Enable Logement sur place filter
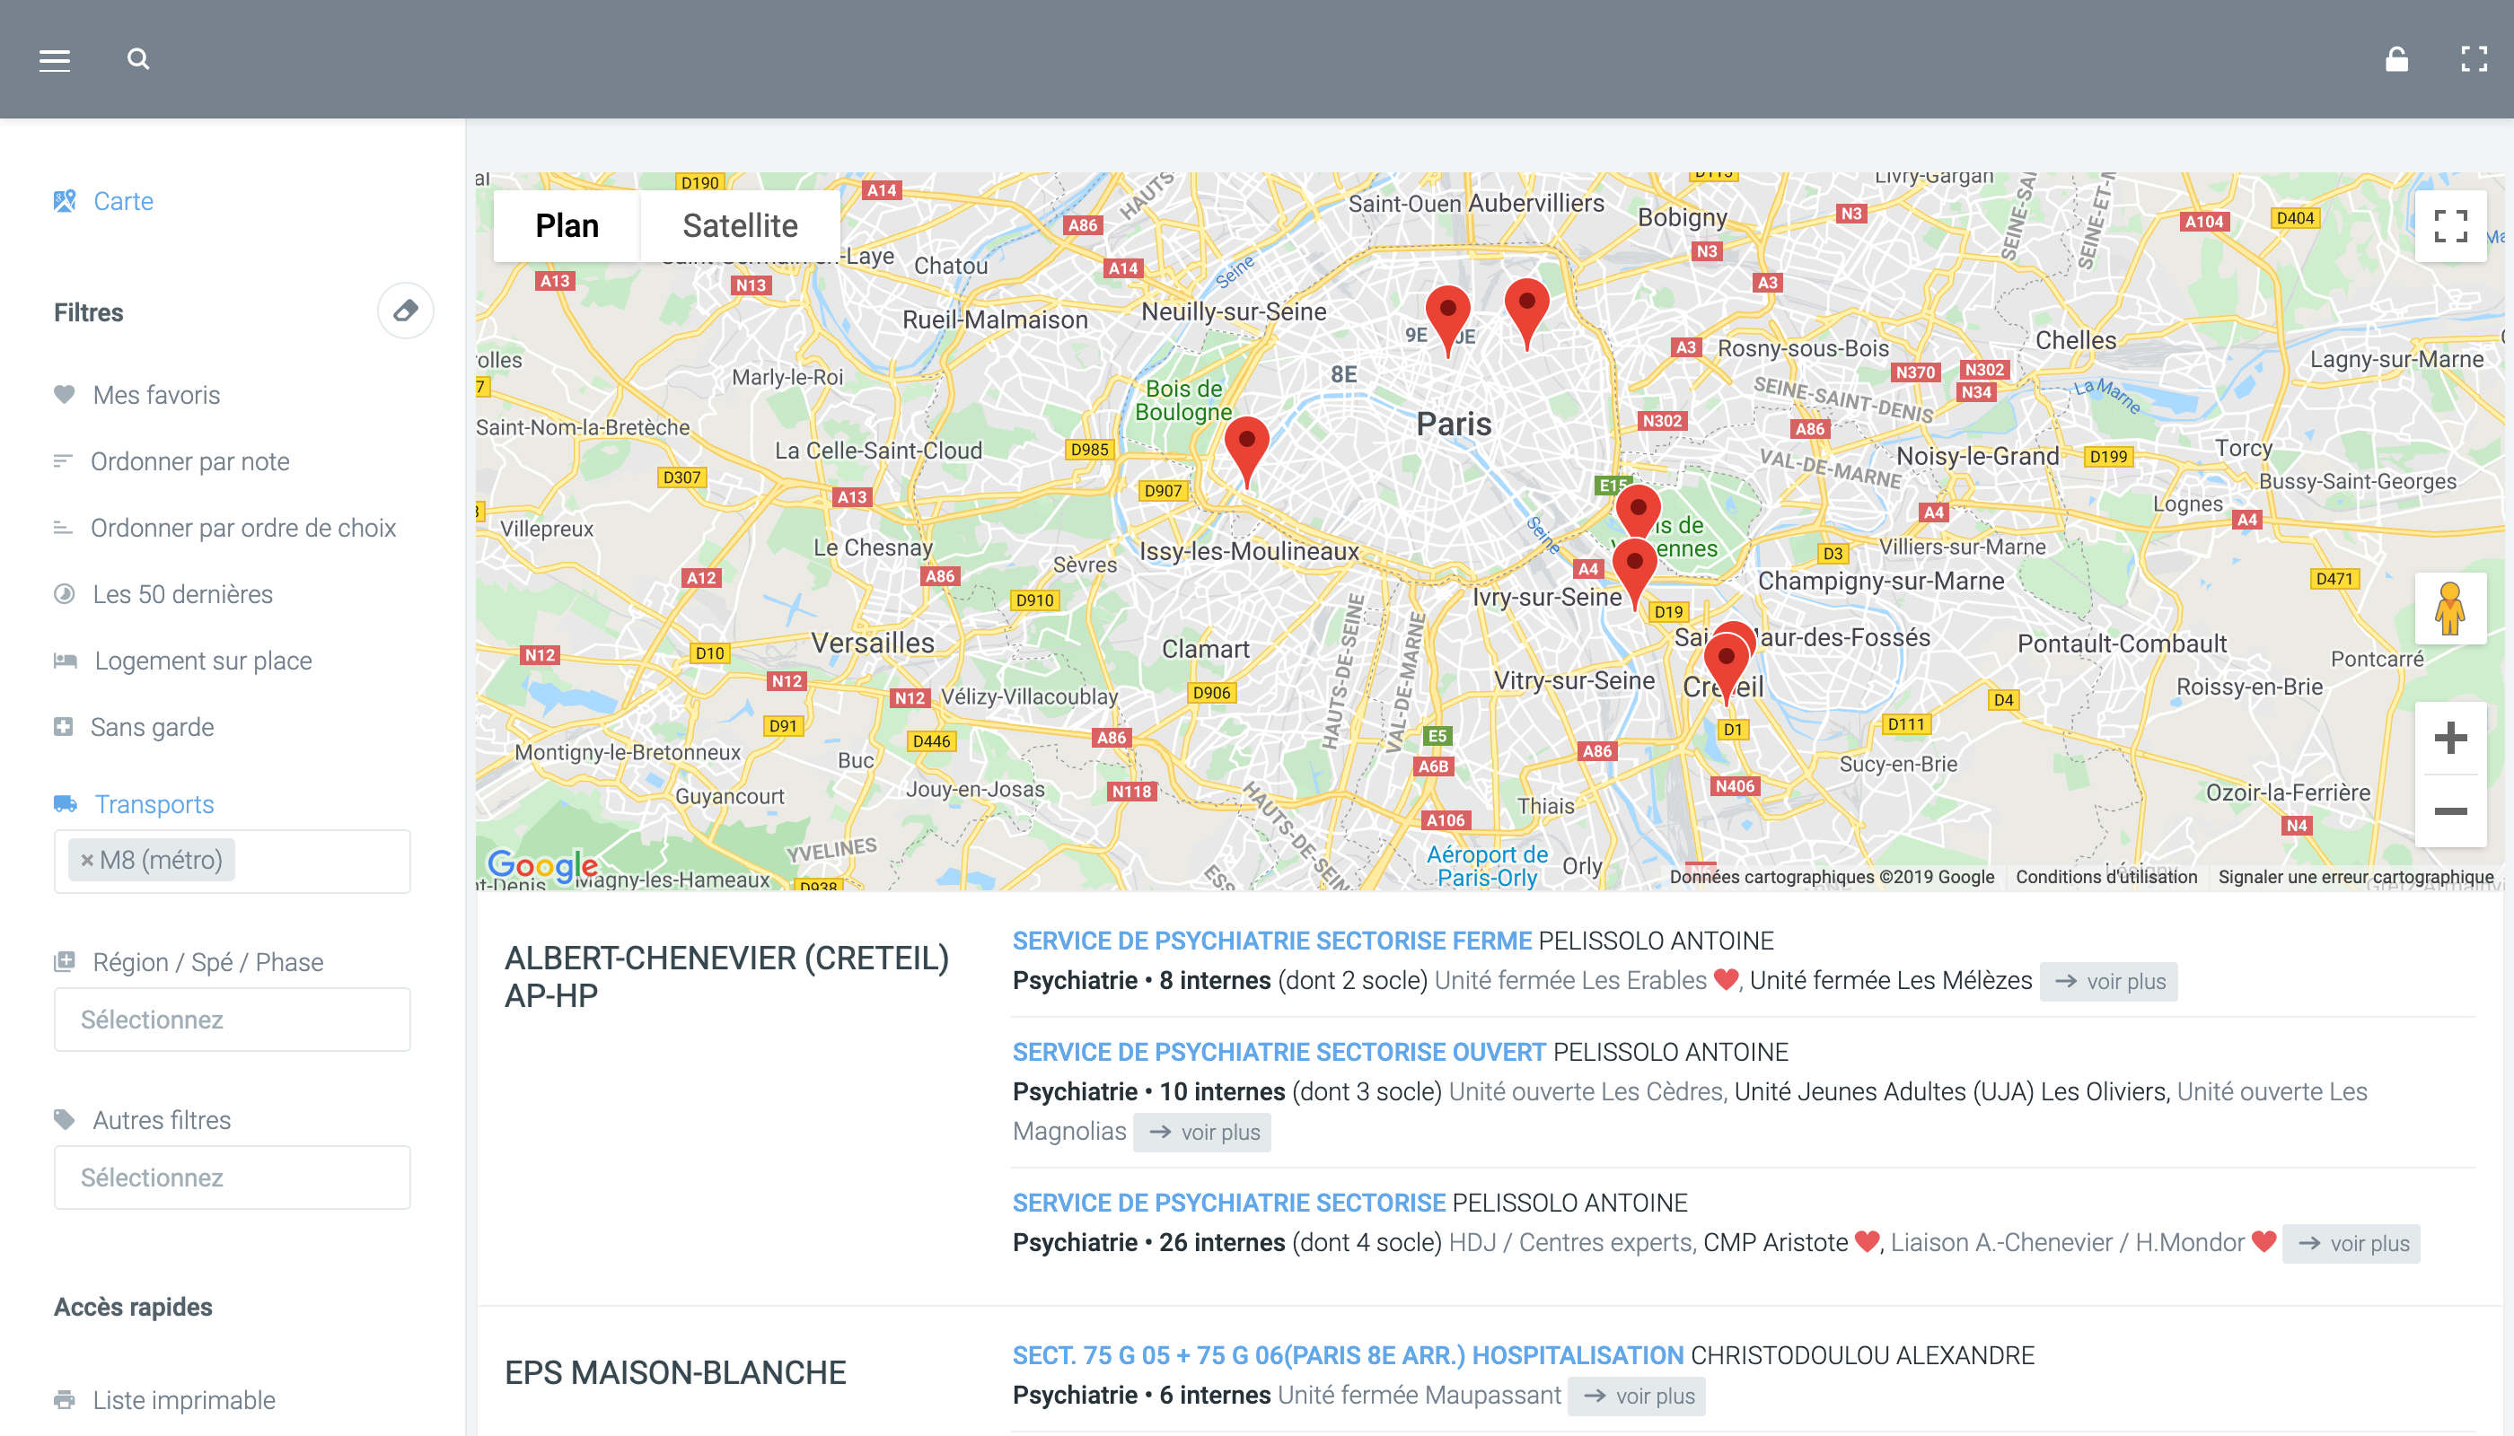 (x=202, y=661)
